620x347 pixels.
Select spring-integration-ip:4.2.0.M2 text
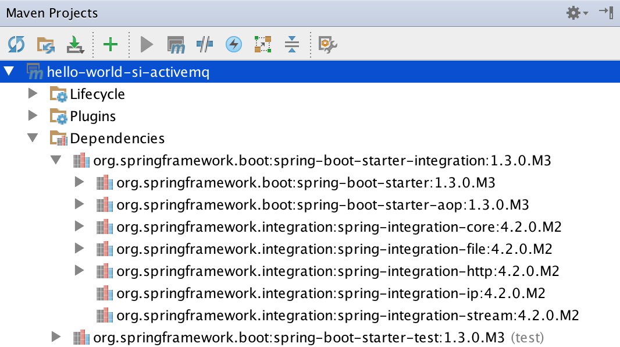pos(331,293)
